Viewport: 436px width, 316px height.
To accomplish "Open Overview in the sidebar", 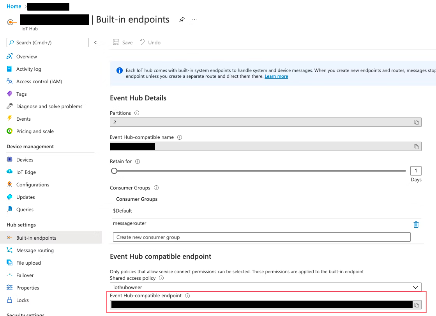I will tap(26, 57).
